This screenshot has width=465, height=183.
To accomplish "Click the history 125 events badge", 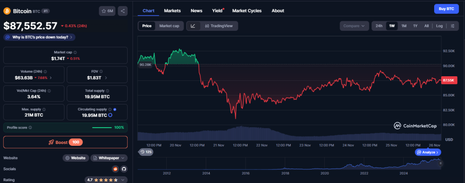I will pyautogui.click(x=146, y=152).
